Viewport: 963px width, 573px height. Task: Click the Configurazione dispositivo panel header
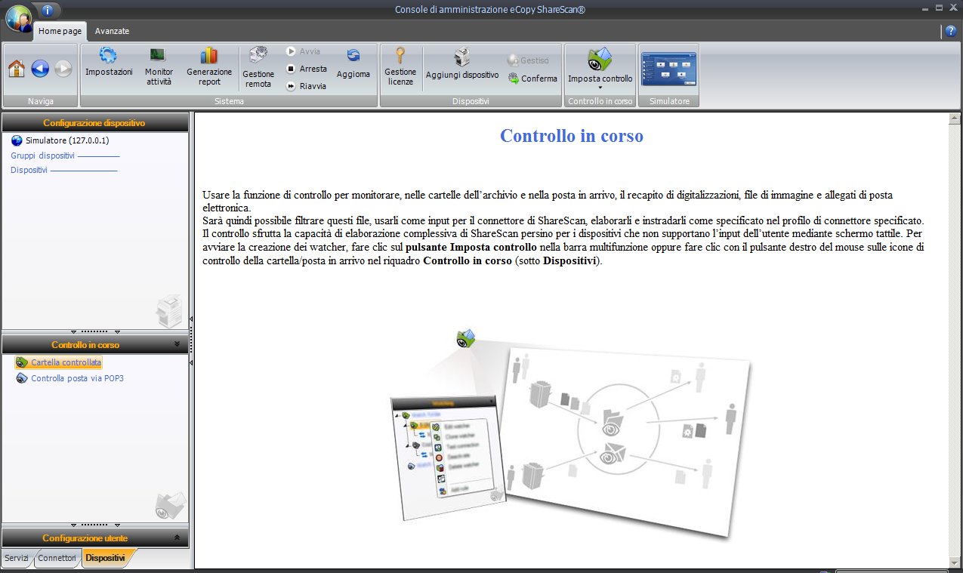[x=94, y=123]
